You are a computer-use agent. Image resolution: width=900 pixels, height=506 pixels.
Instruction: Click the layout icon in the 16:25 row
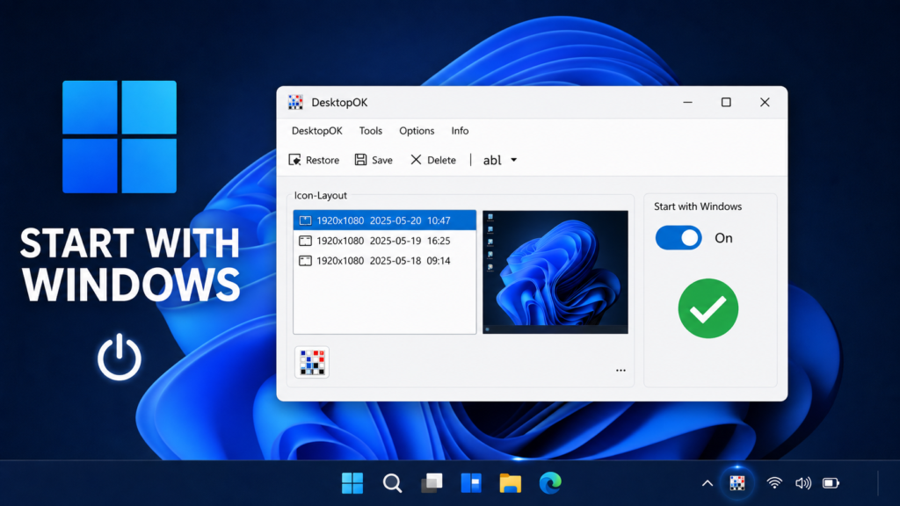305,241
